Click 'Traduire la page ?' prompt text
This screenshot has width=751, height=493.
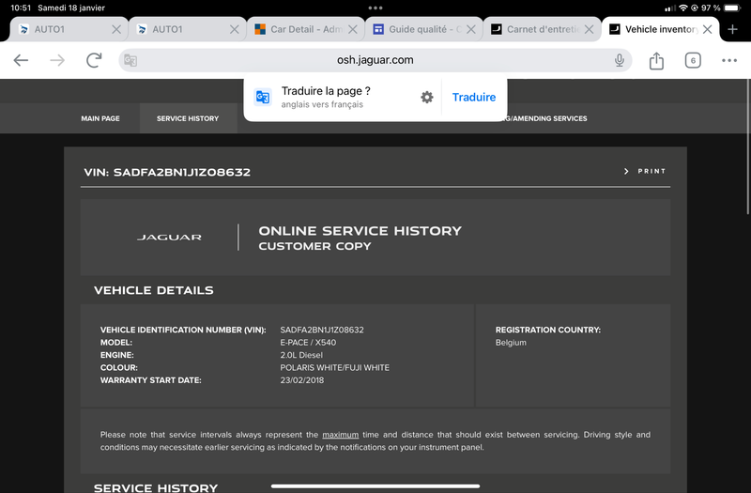326,91
